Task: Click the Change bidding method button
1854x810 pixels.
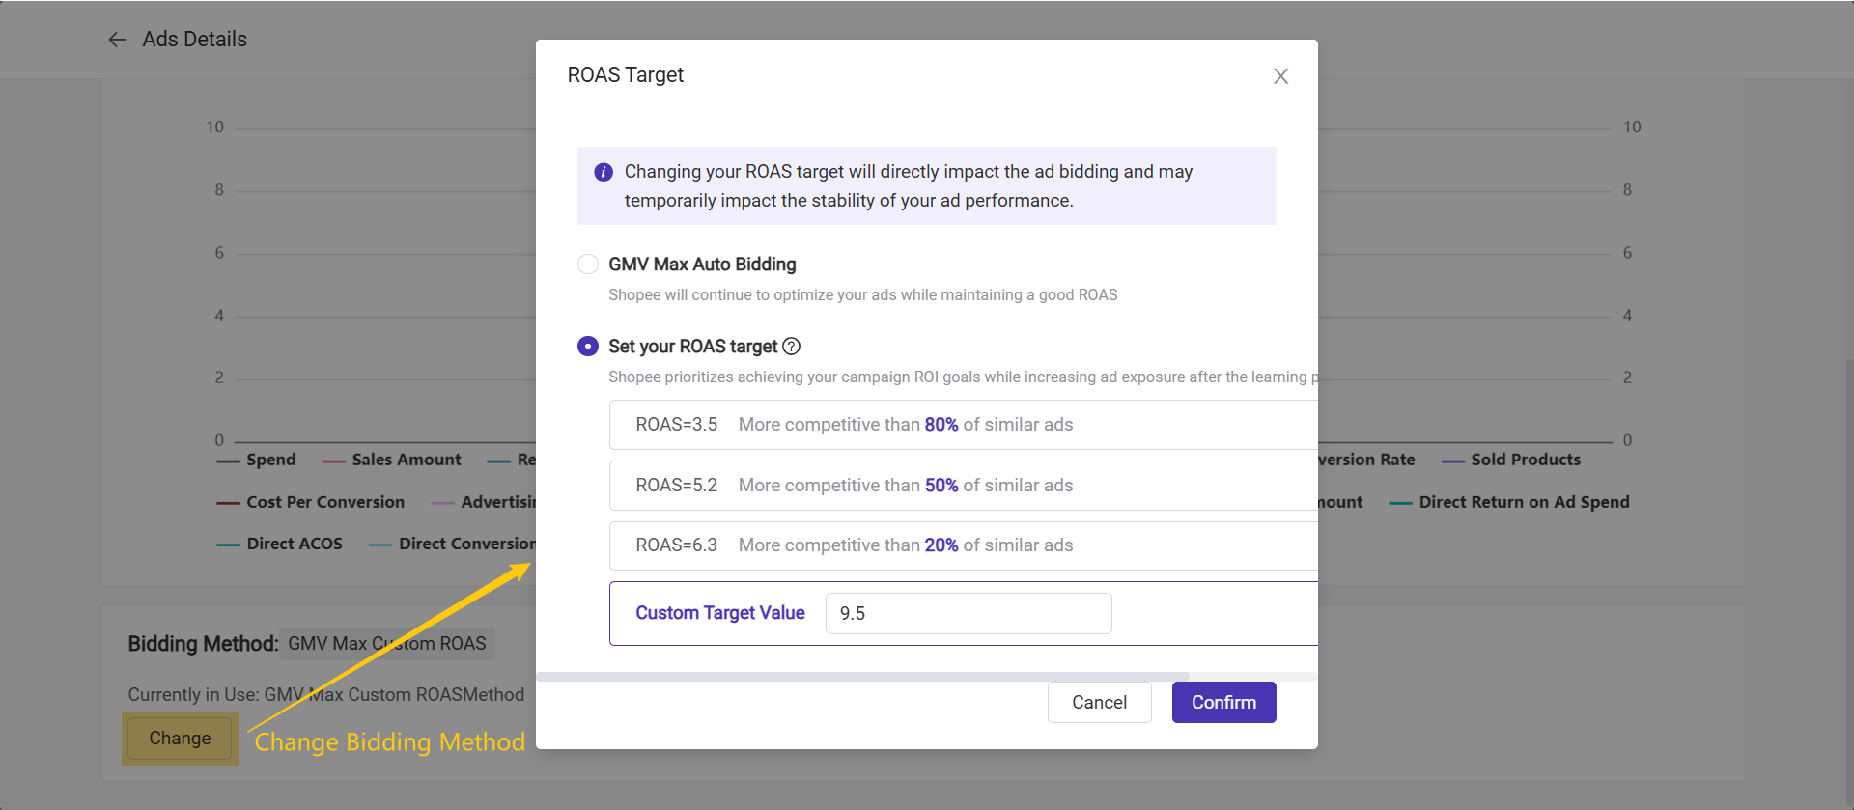Action: coord(180,739)
